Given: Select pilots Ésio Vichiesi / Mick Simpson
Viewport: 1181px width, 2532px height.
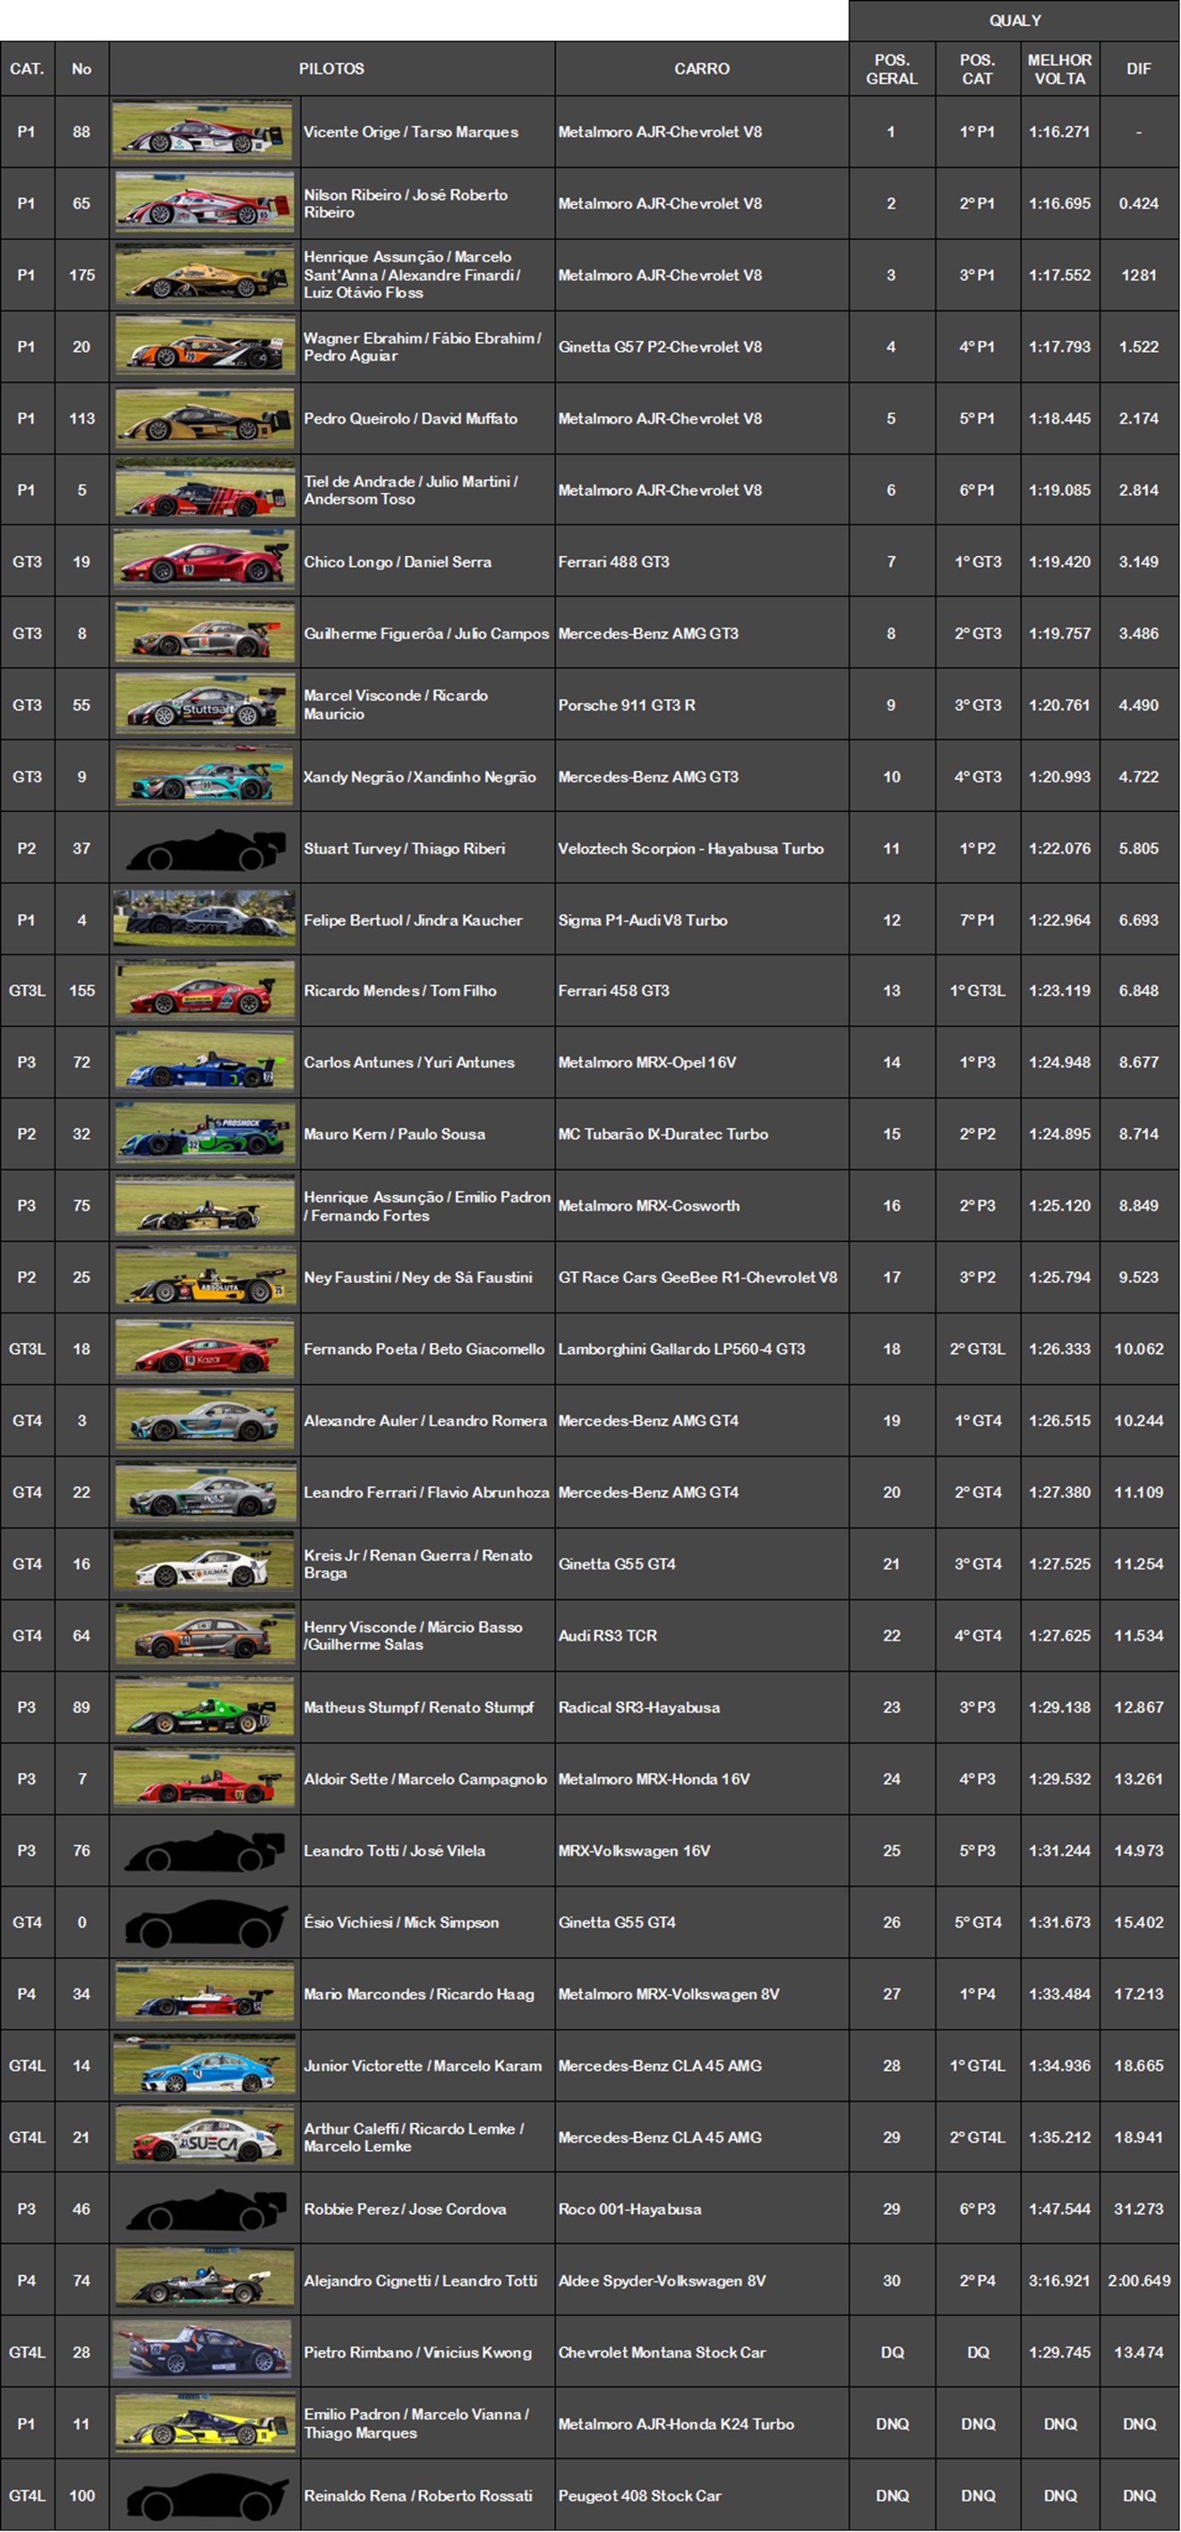Looking at the screenshot, I should click(x=401, y=1921).
